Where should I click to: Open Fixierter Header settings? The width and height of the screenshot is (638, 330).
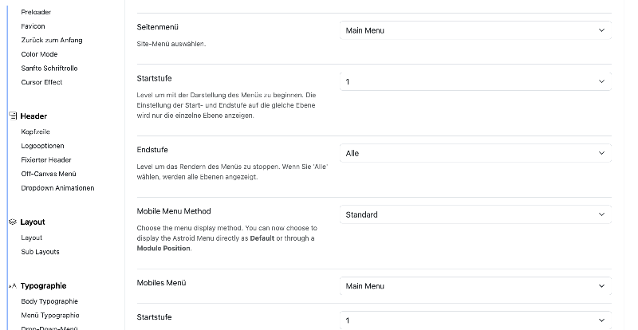point(46,159)
